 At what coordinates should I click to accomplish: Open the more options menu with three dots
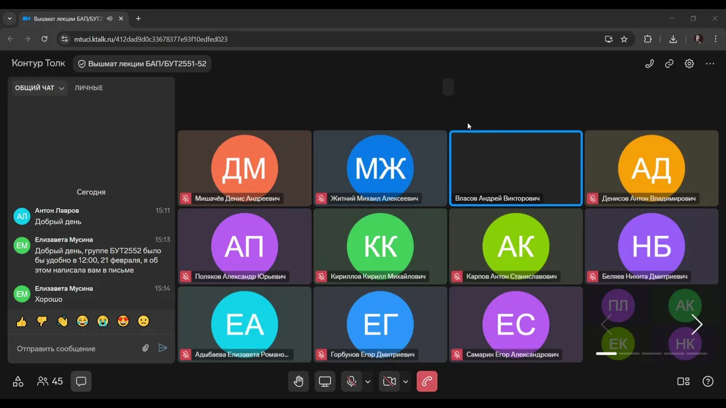pos(710,63)
